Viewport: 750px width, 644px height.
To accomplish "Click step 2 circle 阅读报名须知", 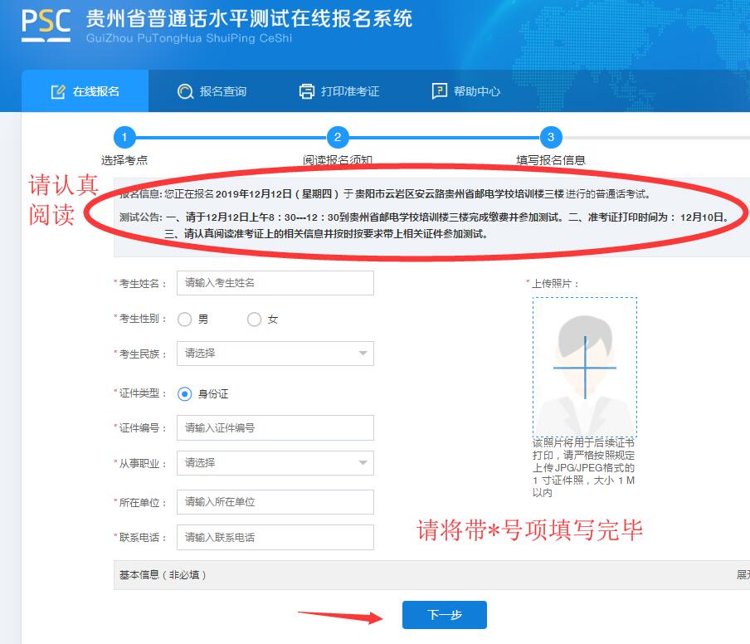I will 337,138.
